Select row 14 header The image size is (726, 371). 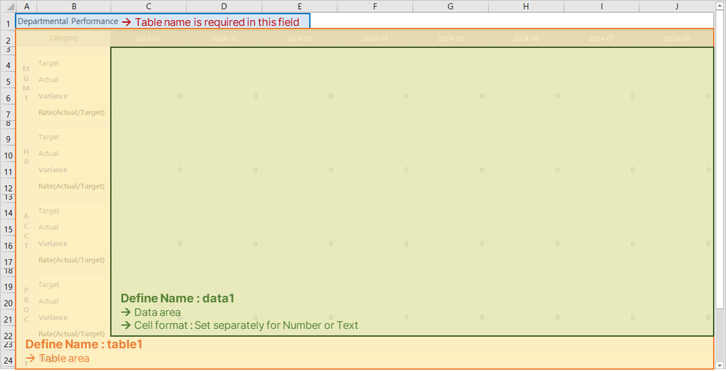pyautogui.click(x=8, y=212)
